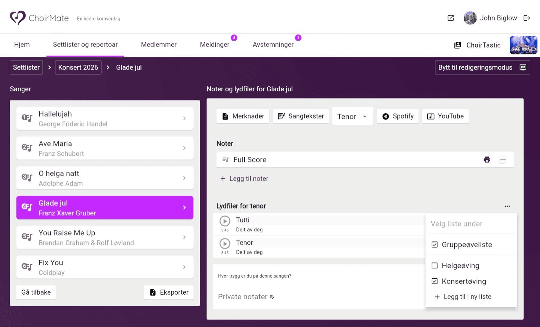Print the Full Score with printer icon
The width and height of the screenshot is (540, 327).
point(487,160)
